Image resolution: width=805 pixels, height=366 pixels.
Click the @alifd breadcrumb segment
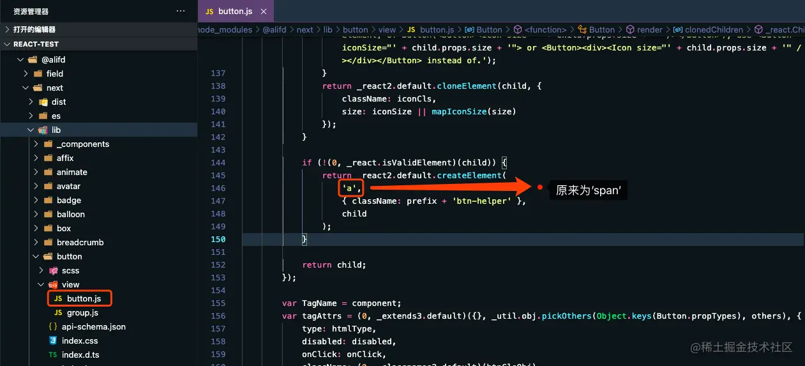coord(275,29)
